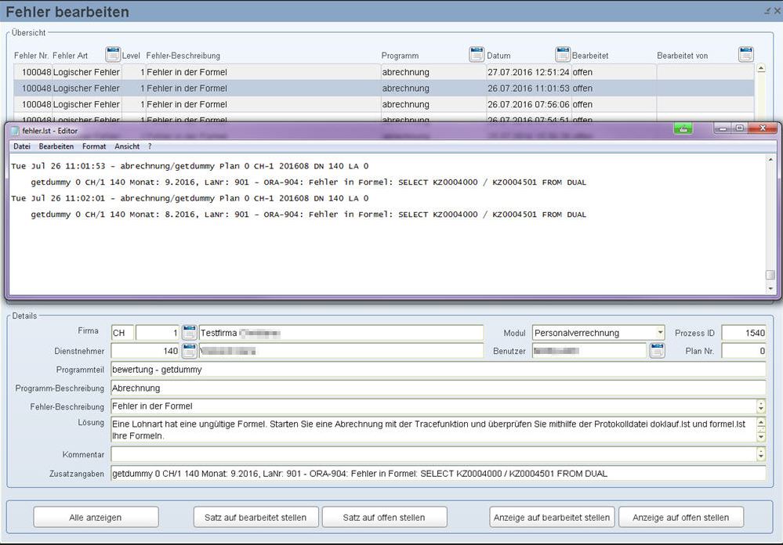Image resolution: width=783 pixels, height=545 pixels.
Task: Open the Ansicht menu in Editor
Action: coord(127,146)
